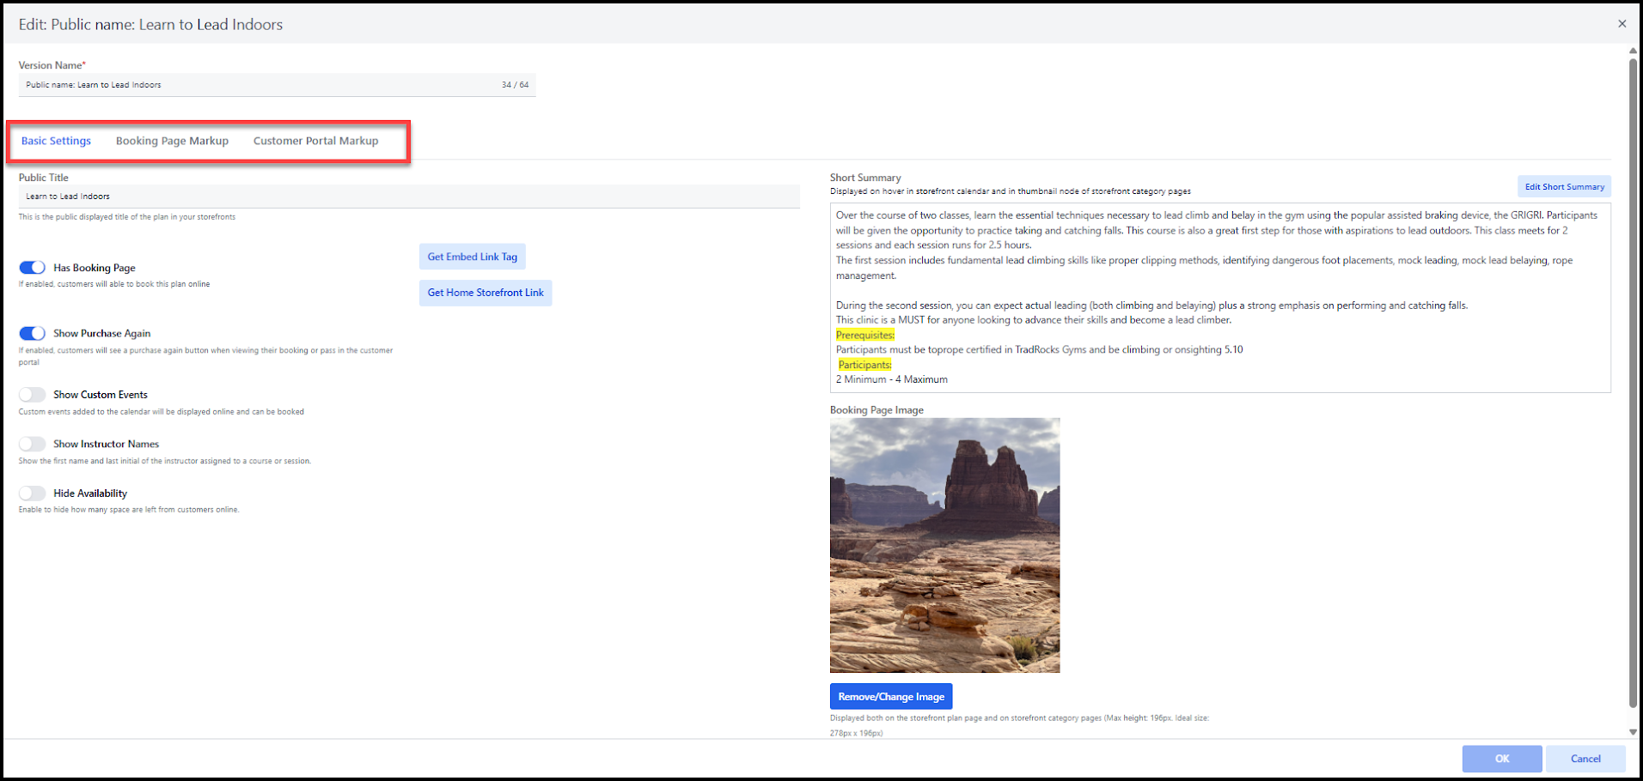
Task: Enable the Show Instructor Names toggle
Action: 33,444
